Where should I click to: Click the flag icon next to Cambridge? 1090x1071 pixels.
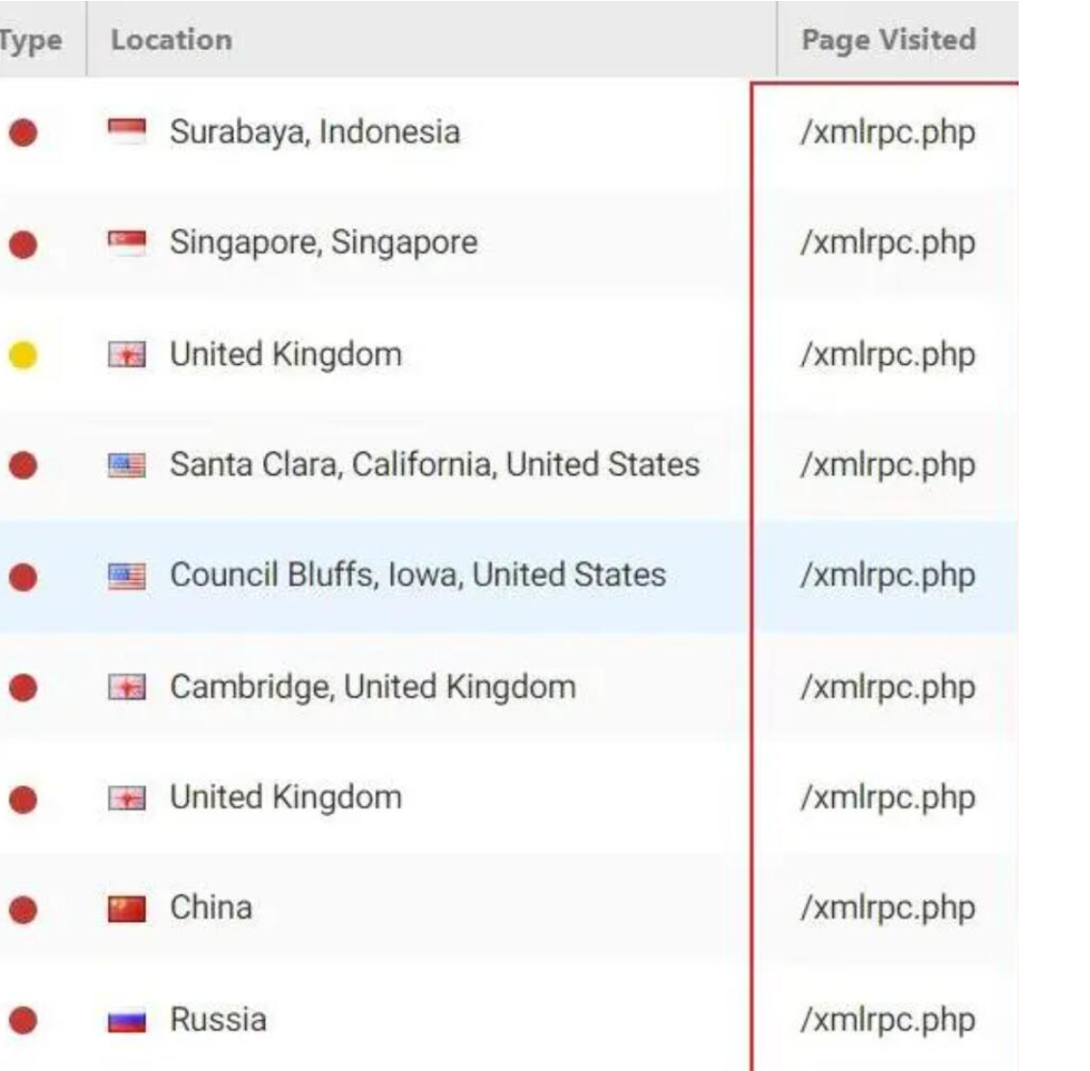coord(127,688)
